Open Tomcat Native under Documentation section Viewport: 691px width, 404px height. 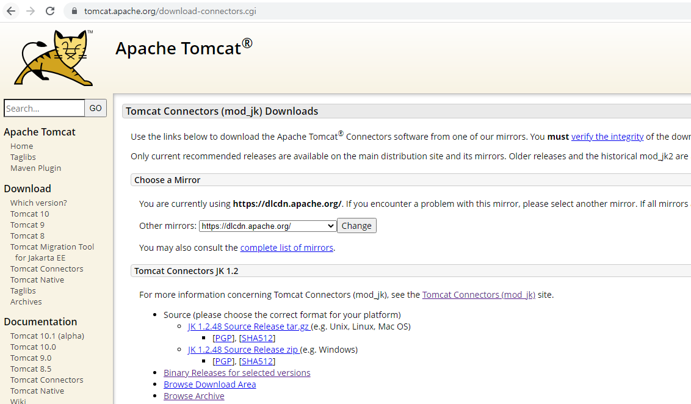tap(37, 391)
